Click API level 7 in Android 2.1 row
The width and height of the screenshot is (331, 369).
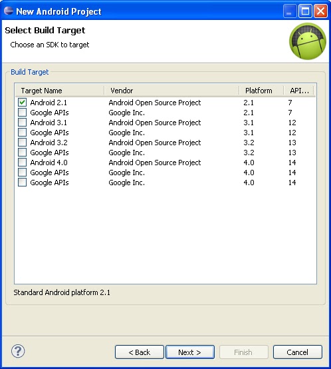(x=290, y=103)
